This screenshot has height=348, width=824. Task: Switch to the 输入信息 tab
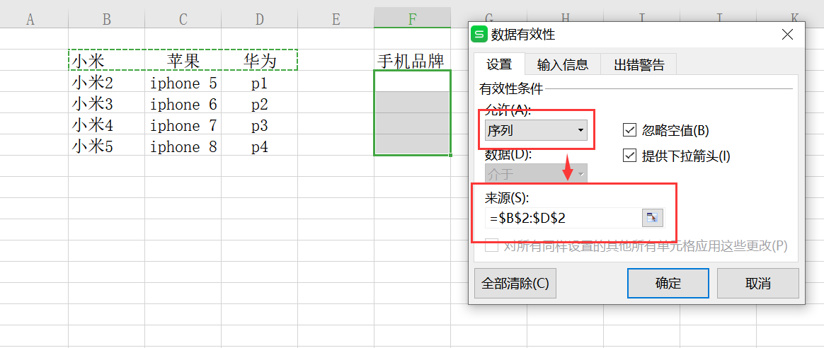coord(562,64)
